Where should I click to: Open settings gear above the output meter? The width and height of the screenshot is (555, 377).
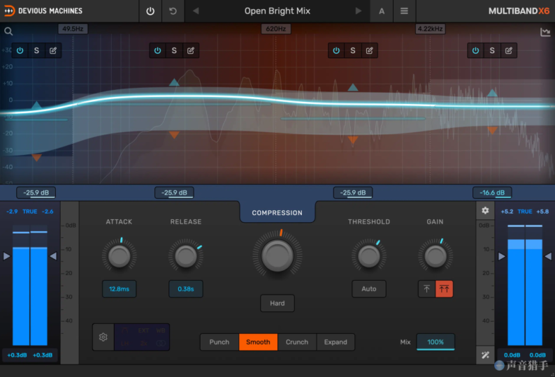coord(486,210)
